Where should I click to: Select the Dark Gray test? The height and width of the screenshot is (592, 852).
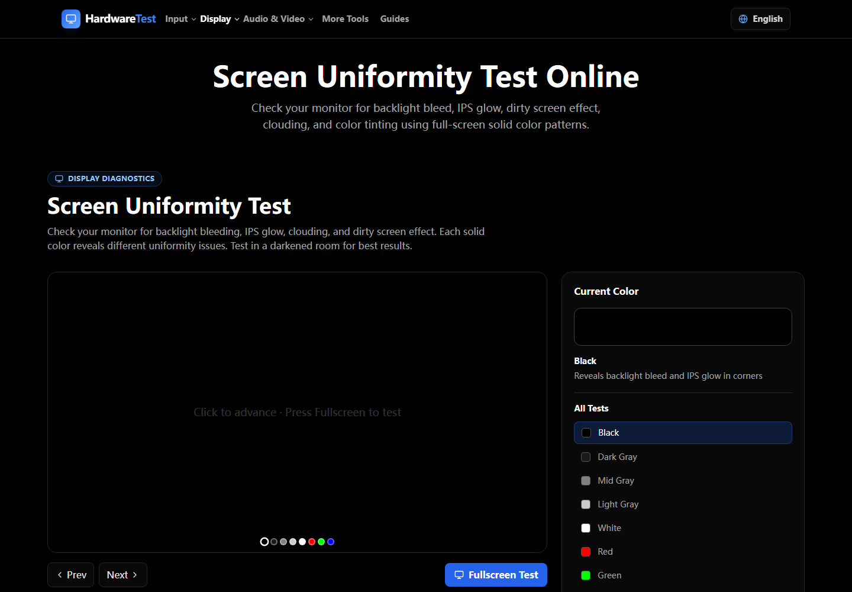683,457
